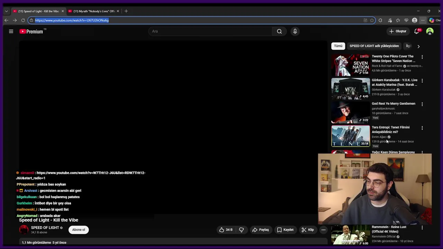Close the Speed of Light - Kill the Vibe tab
This screenshot has width=443, height=249.
click(63, 11)
